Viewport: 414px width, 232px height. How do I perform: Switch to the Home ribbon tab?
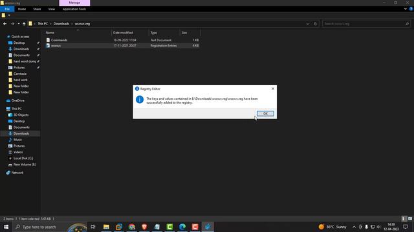pyautogui.click(x=22, y=9)
